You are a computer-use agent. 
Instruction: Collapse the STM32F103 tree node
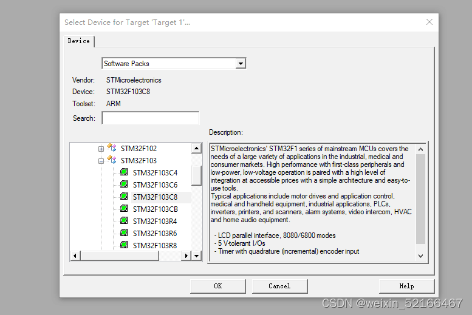coord(101,161)
